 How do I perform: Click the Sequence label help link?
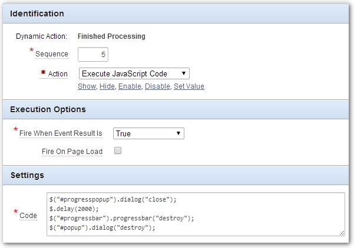click(52, 54)
